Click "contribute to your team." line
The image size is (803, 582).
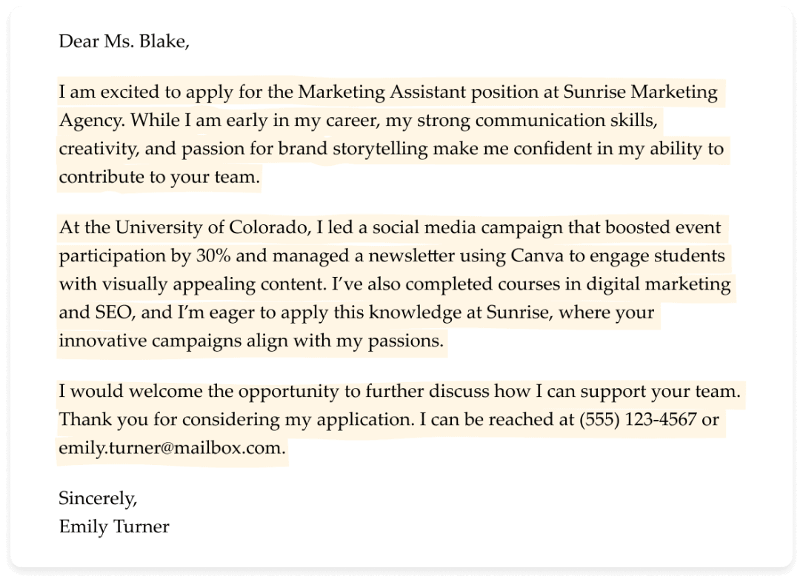(x=159, y=177)
